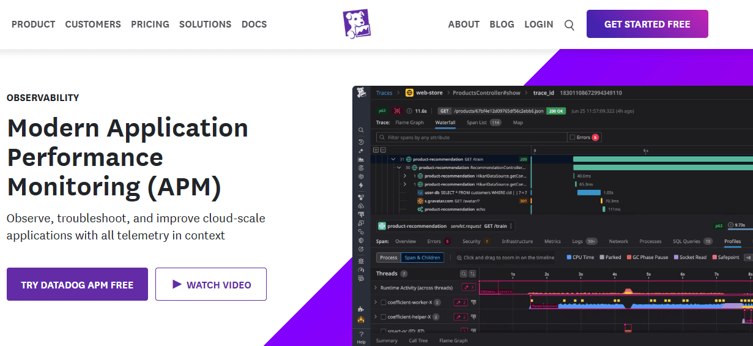This screenshot has height=346, width=753.
Task: Click the blue user-db 1.05s waterfall bar
Action: (x=589, y=192)
